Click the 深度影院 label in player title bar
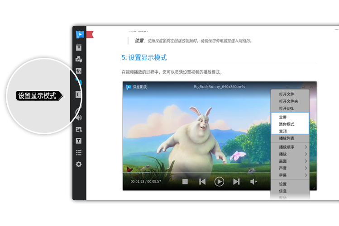Screen dimensions: 339x226 (140, 87)
